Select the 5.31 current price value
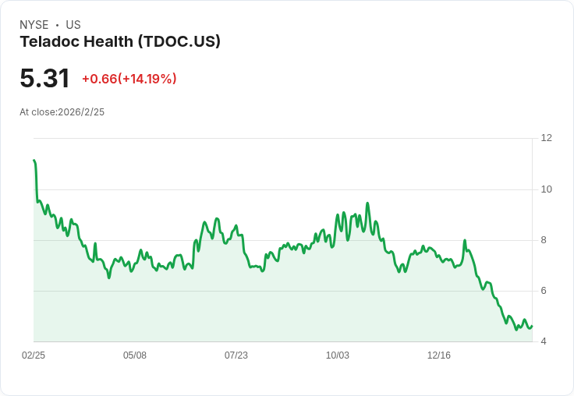Viewport: 574px width, 396px height. pyautogui.click(x=44, y=78)
